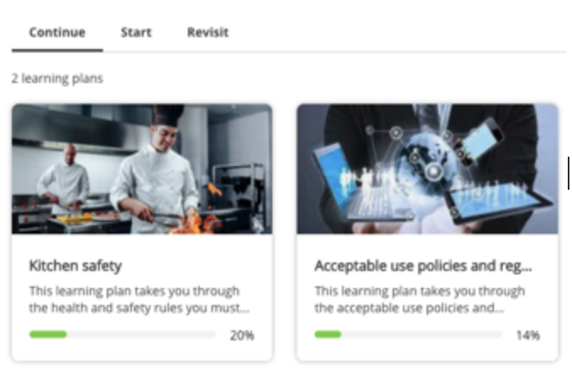The image size is (572, 371).
Task: Select the Revisit tab
Action: pyautogui.click(x=207, y=32)
